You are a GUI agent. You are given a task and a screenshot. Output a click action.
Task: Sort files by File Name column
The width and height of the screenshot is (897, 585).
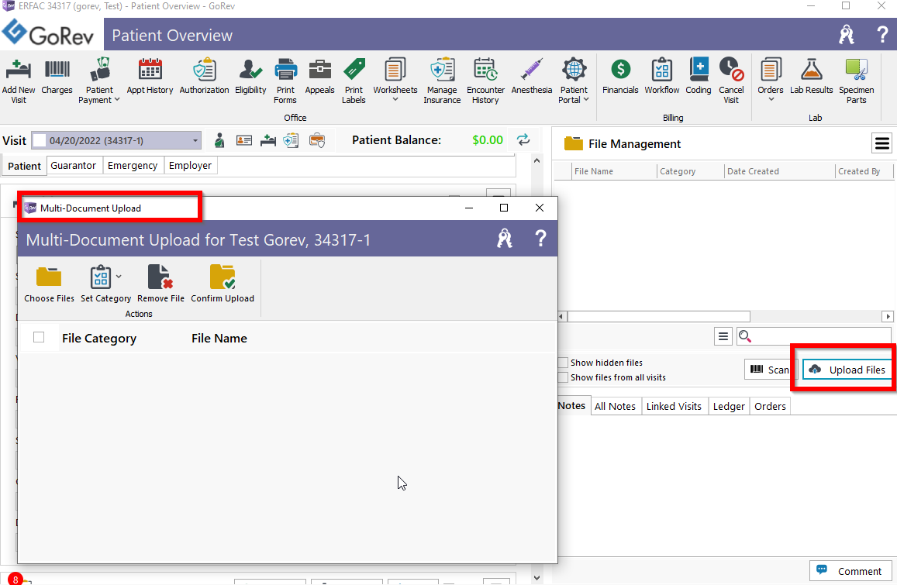click(x=614, y=171)
